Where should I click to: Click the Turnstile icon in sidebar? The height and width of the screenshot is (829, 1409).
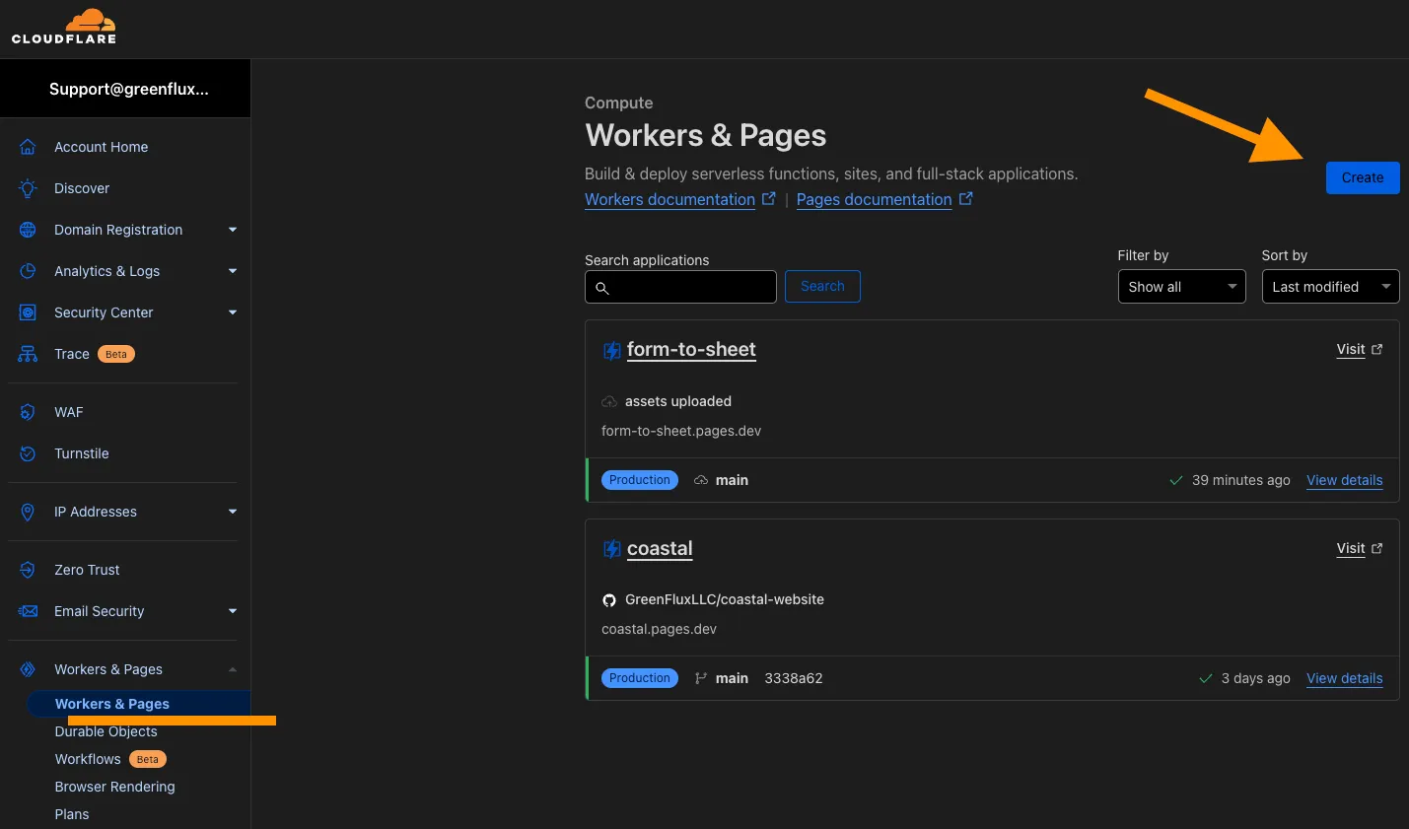point(28,453)
